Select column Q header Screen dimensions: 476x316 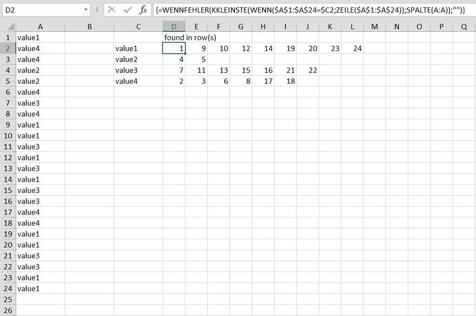pos(464,27)
